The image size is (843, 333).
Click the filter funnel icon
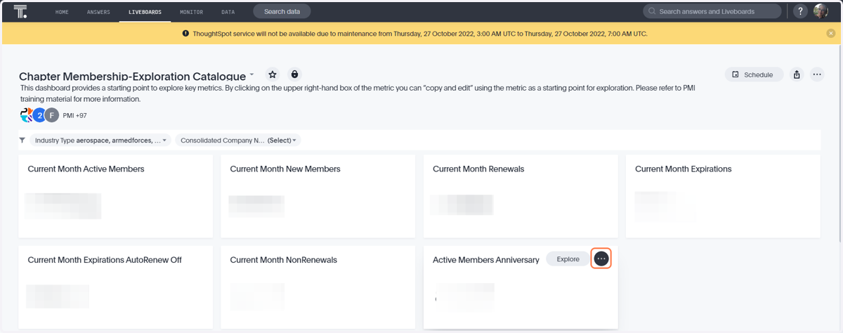click(x=22, y=140)
